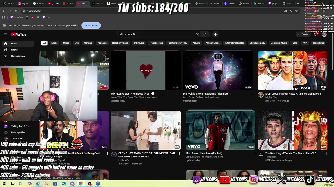Viewport: 334px width, 187px height.
Task: Open Chrome zoom magnifier icon in address bar
Action: pyautogui.click(x=291, y=11)
